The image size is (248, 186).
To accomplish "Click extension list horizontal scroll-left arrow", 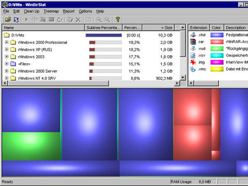I will pyautogui.click(x=191, y=83).
